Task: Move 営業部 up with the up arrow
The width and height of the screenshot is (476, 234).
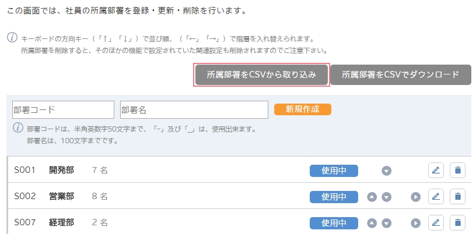Action: (372, 197)
